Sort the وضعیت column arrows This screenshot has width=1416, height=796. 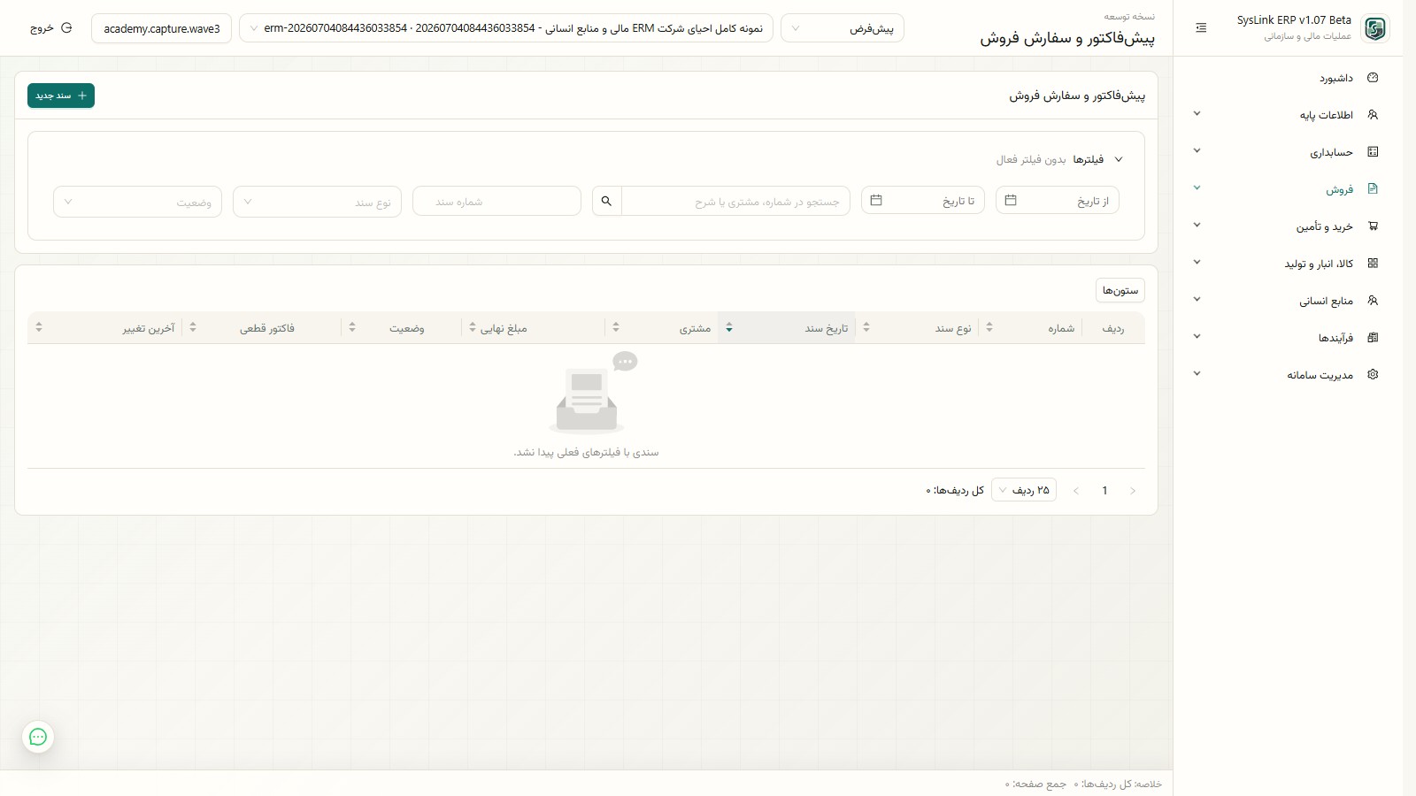click(x=352, y=327)
